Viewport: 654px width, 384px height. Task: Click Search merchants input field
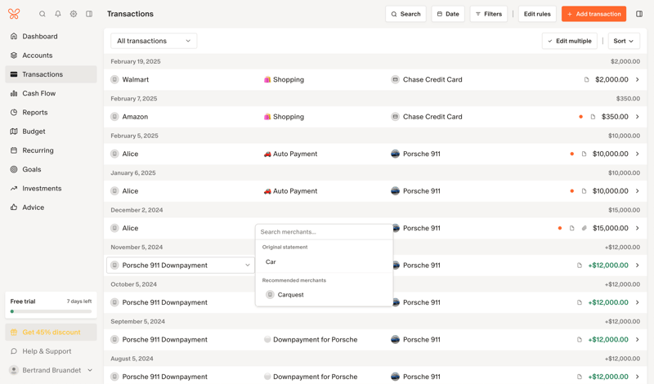click(324, 232)
